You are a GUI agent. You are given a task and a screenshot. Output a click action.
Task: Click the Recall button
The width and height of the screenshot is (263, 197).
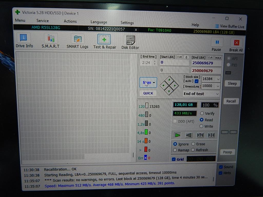click(231, 101)
